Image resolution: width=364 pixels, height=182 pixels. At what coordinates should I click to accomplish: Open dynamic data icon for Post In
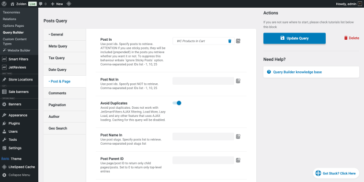coord(238,41)
